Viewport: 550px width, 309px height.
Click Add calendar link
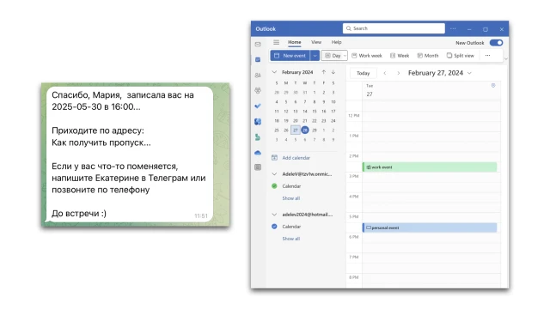pos(296,158)
